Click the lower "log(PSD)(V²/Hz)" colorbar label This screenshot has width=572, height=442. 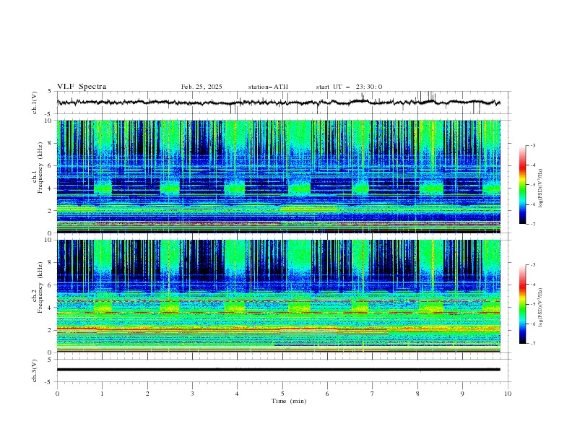tap(540, 308)
